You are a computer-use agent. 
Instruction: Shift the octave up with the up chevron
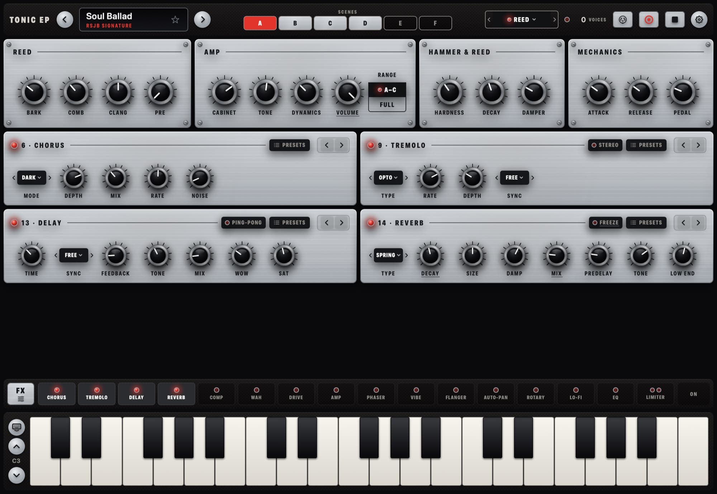16,446
